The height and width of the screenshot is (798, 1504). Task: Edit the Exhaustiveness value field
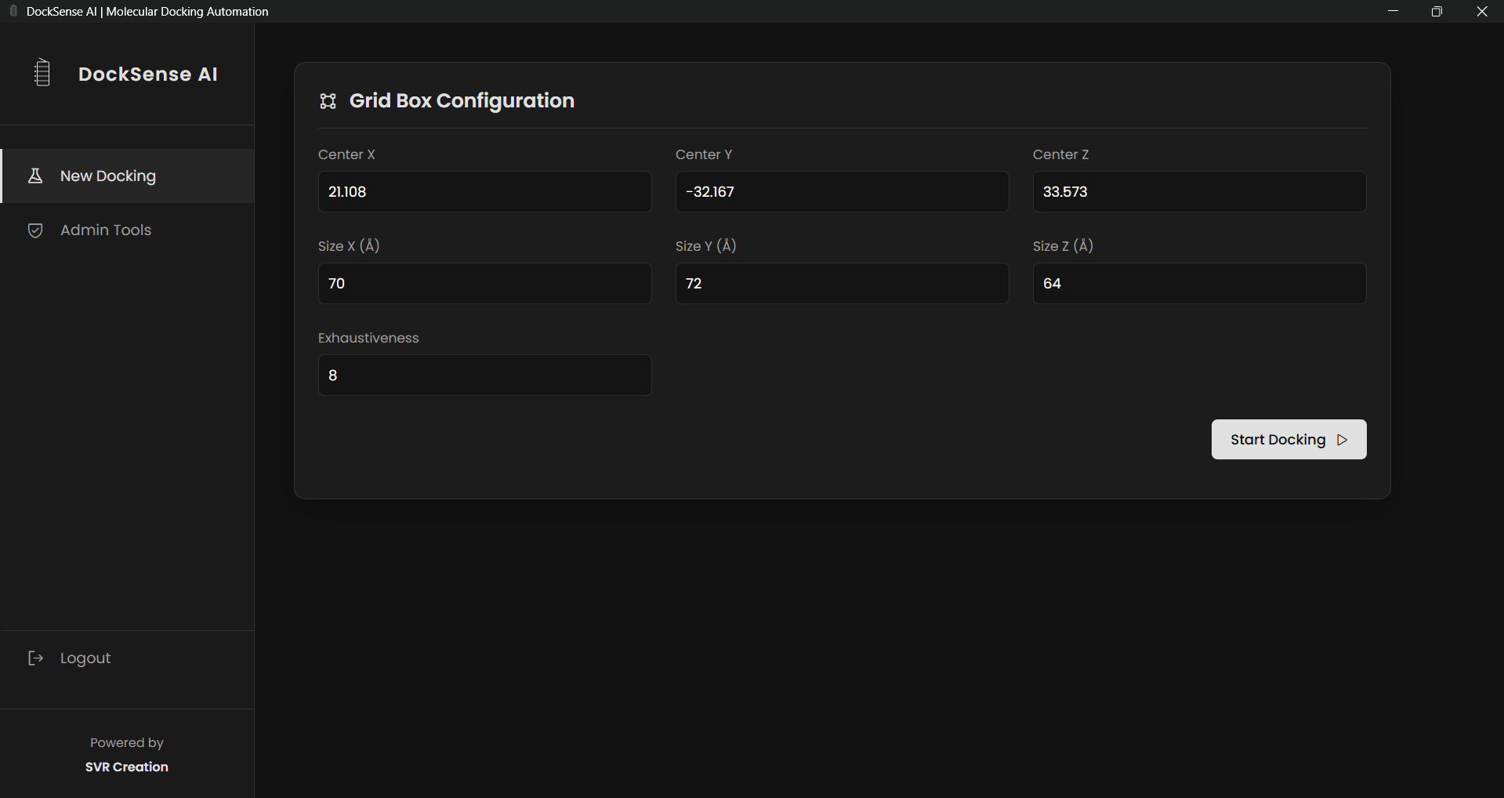[484, 375]
